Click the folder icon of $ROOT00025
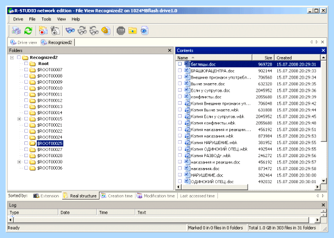The width and height of the screenshot is (334, 238). [x=32, y=144]
